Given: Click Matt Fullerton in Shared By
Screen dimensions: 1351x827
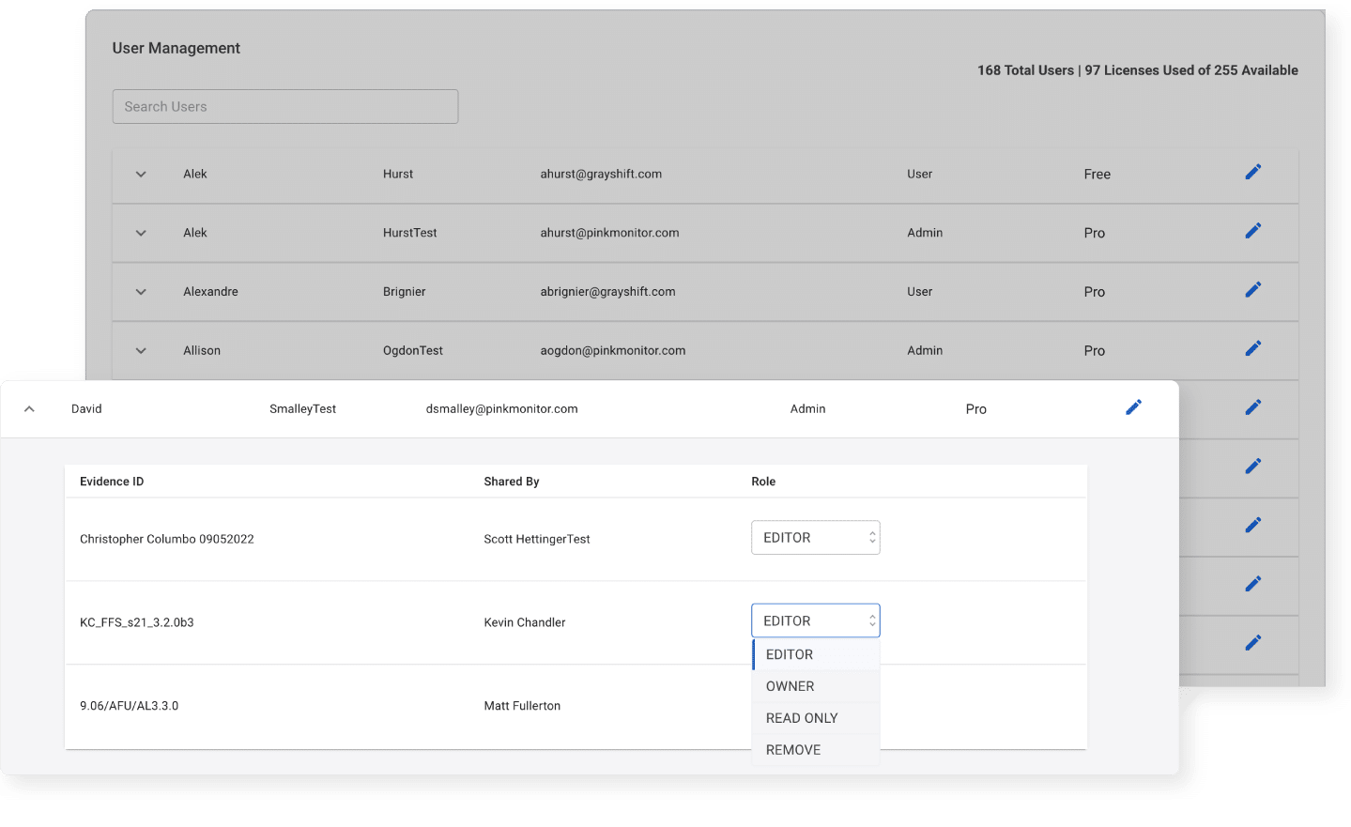Looking at the screenshot, I should [x=522, y=706].
